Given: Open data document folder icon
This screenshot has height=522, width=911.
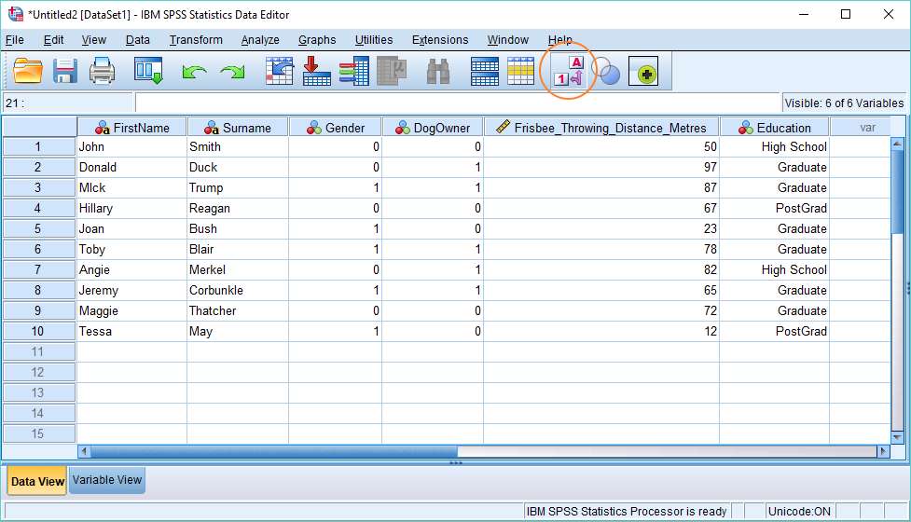Looking at the screenshot, I should point(27,72).
